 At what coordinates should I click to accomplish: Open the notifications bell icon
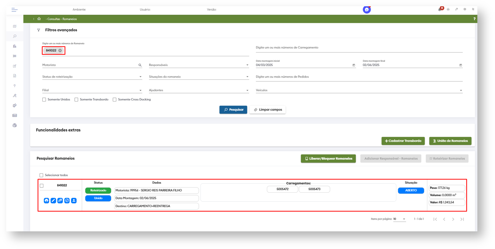[440, 9]
